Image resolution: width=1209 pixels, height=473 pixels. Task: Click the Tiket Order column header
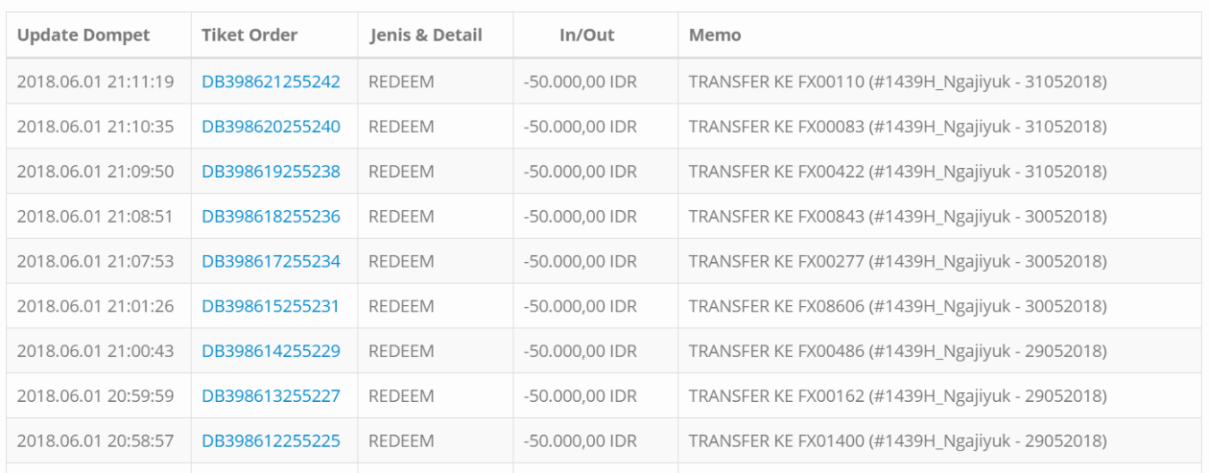(x=249, y=35)
